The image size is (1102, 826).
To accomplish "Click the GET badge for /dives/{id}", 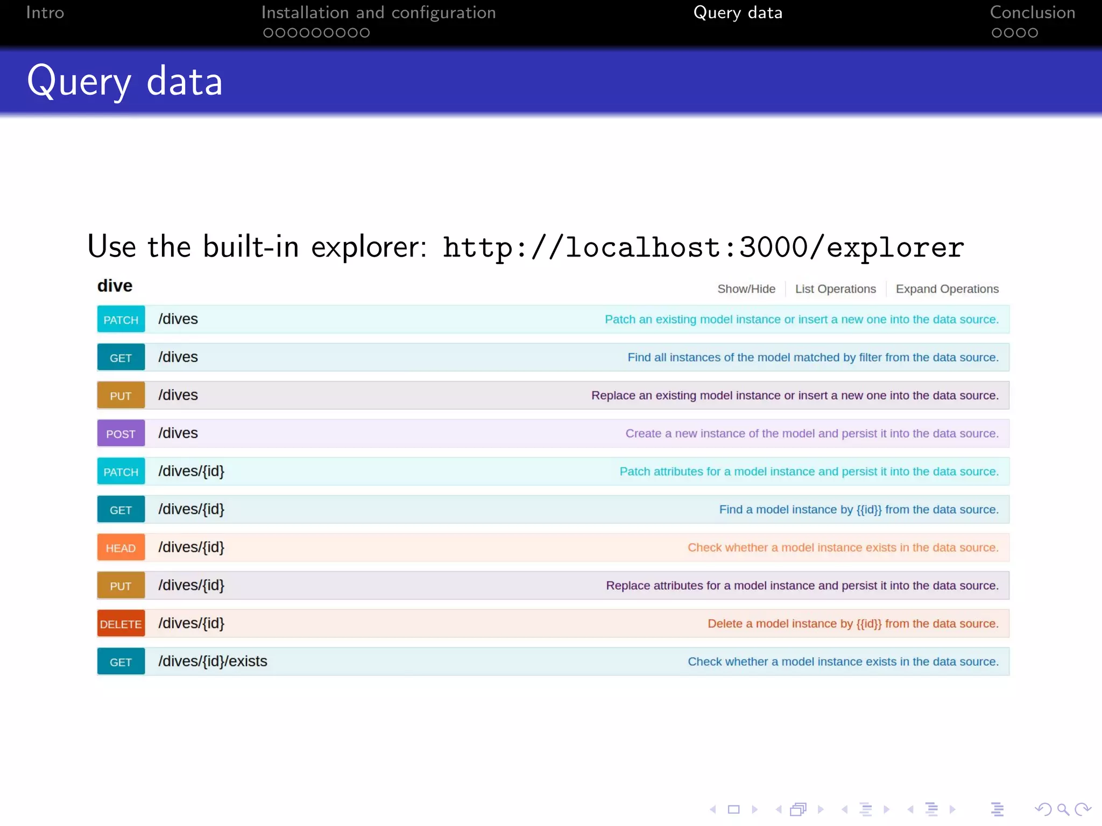I will point(121,510).
